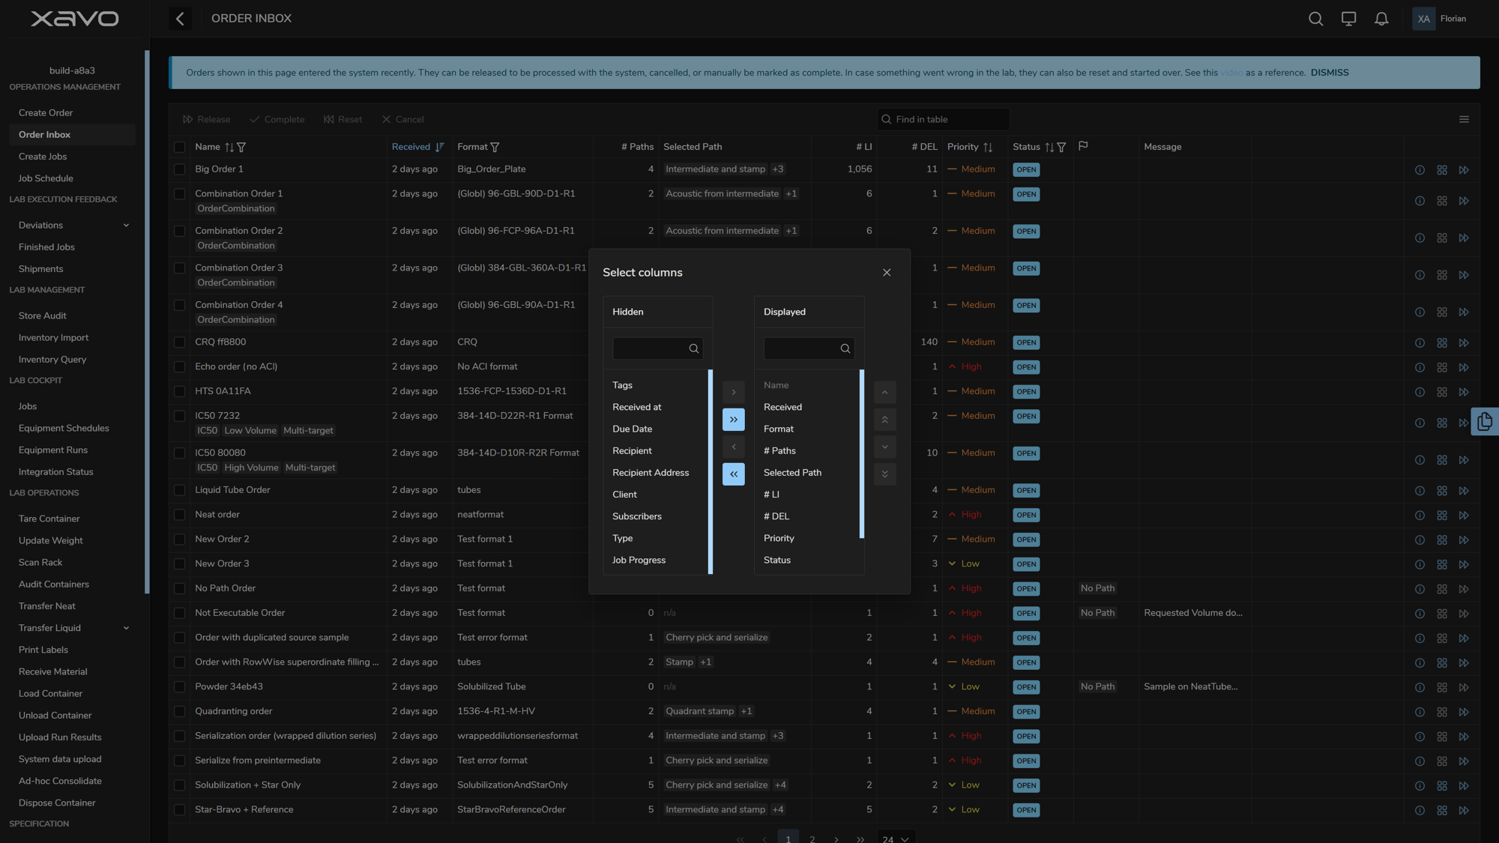Open the Florian user menu

click(1440, 19)
